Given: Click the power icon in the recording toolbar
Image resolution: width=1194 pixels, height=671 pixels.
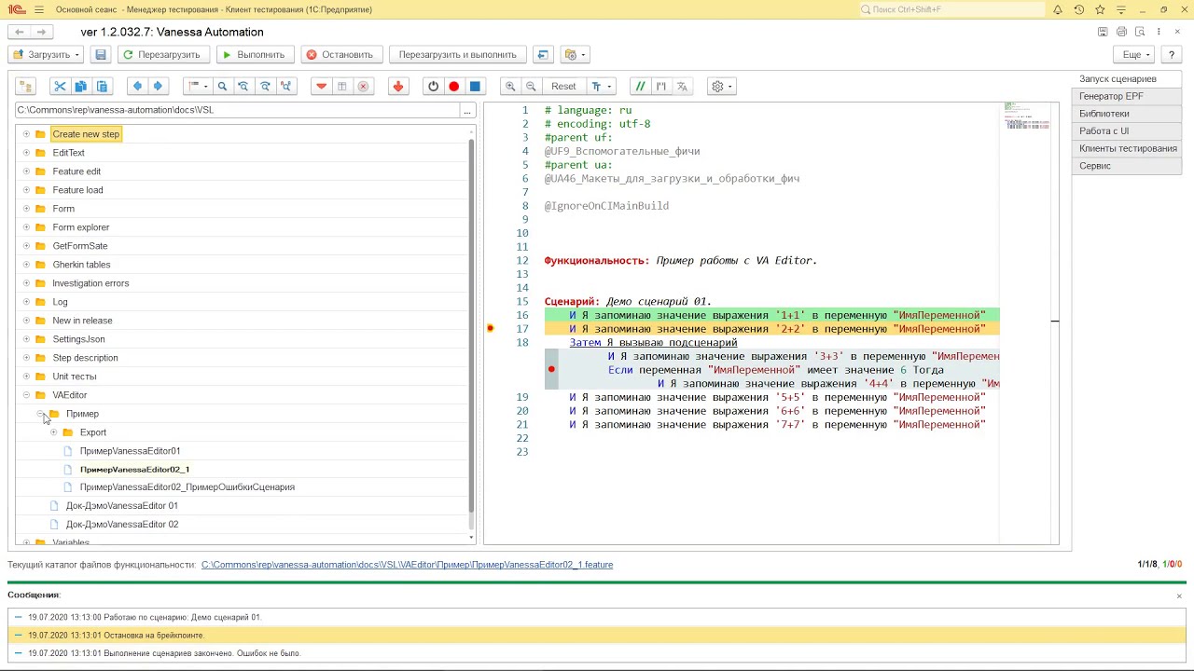Looking at the screenshot, I should (433, 87).
